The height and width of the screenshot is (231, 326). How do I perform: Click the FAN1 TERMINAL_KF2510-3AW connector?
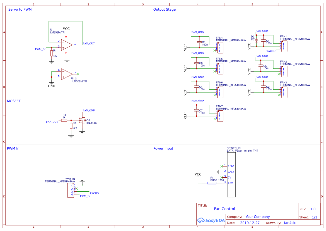[x=284, y=46]
